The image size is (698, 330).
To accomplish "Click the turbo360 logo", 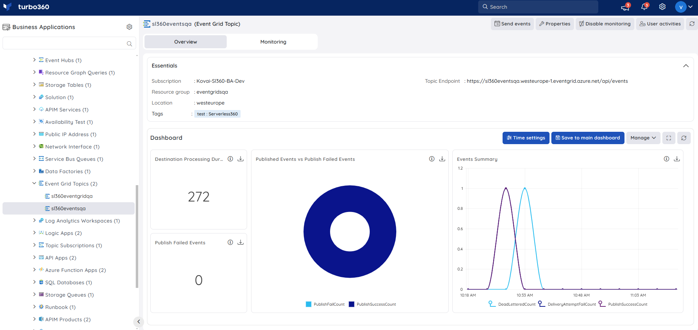I will click(x=26, y=7).
